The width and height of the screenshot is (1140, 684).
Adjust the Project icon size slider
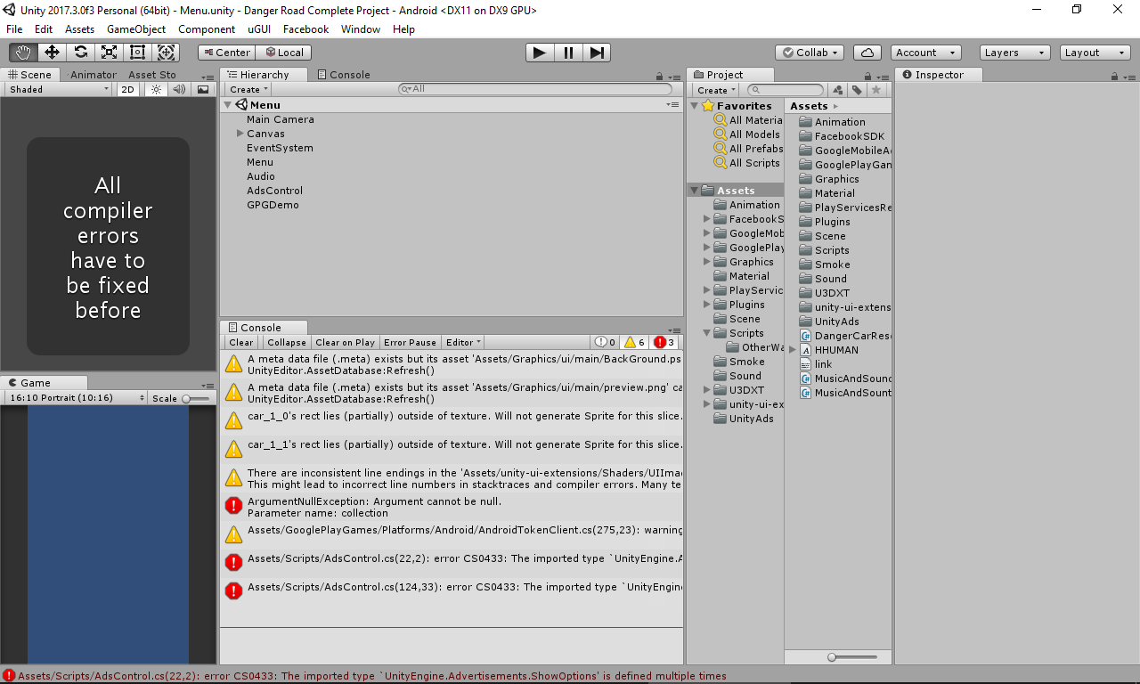(x=832, y=657)
